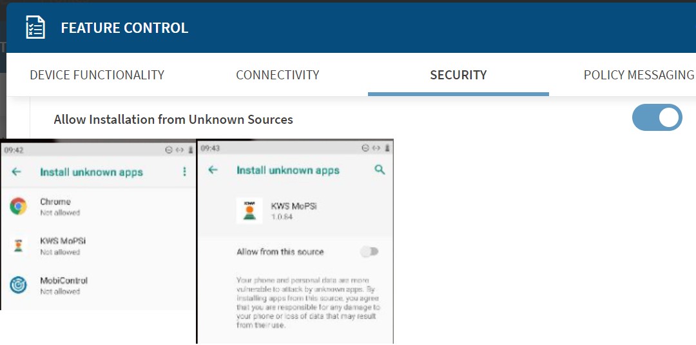The height and width of the screenshot is (345, 696).
Task: Open the Connectivity tab
Action: (277, 75)
